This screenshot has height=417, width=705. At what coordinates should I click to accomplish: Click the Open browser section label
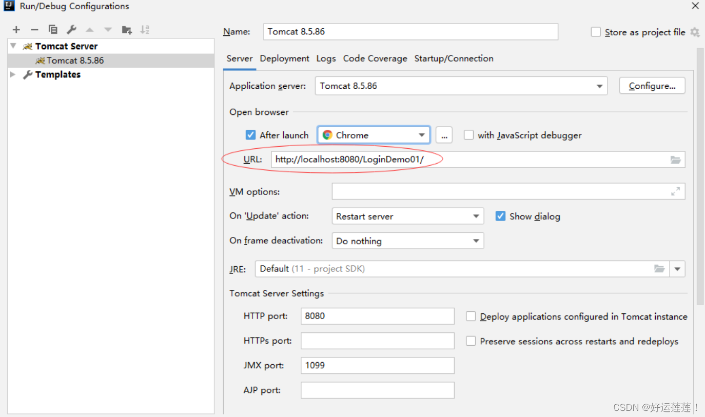[x=259, y=112]
